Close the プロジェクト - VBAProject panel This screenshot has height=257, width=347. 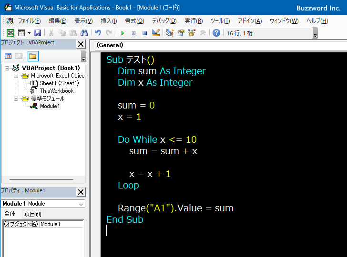(x=81, y=44)
